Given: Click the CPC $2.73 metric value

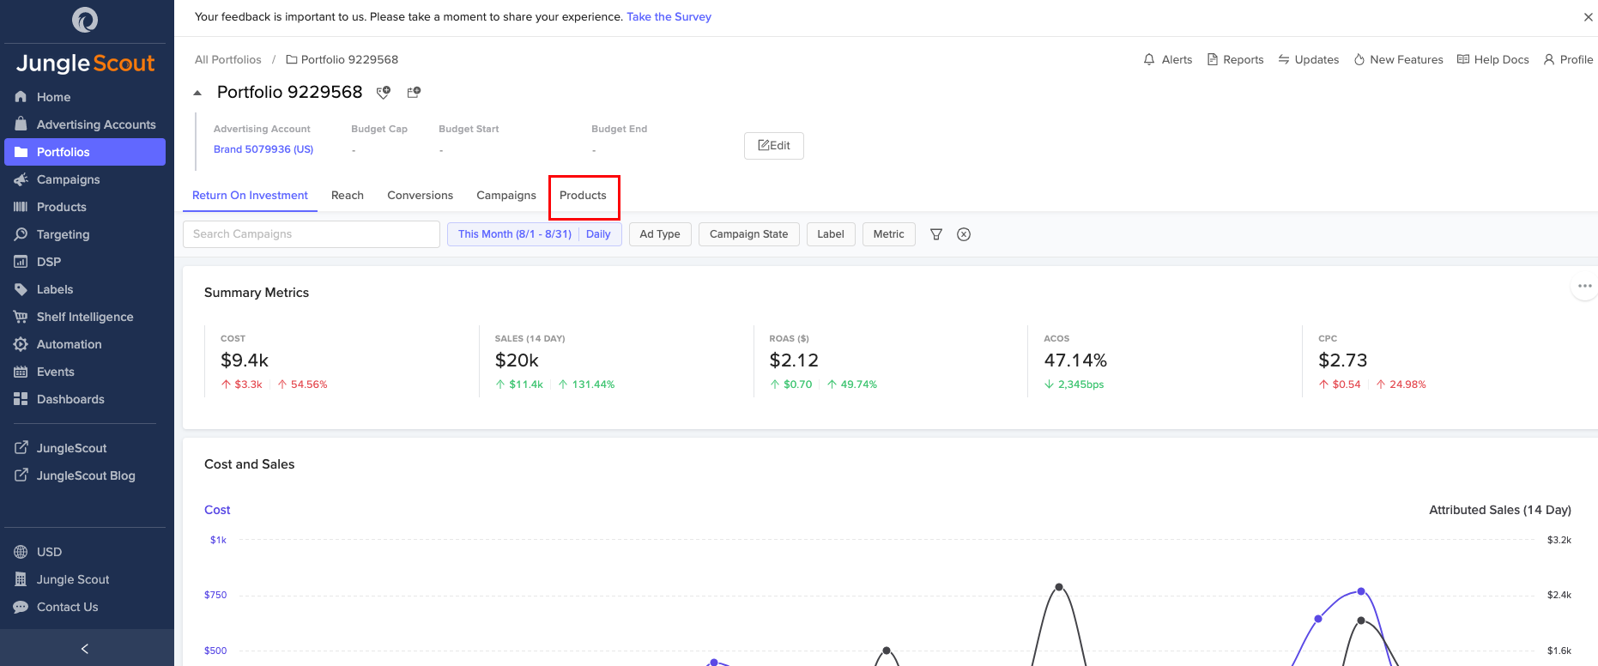Looking at the screenshot, I should 1343,360.
